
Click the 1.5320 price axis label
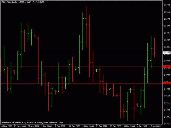167,40
